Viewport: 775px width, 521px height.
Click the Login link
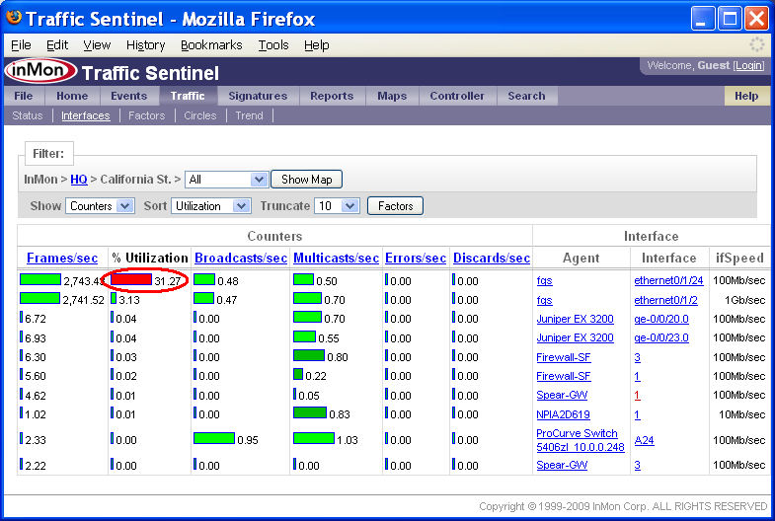749,66
